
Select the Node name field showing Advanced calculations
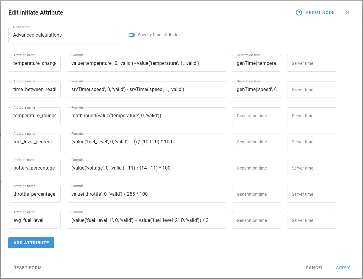coord(64,35)
